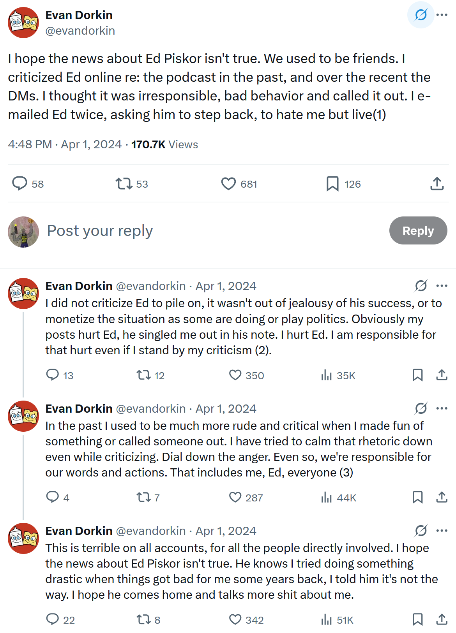Like the main post with 681 likes
This screenshot has height=633, width=456.
tap(228, 183)
